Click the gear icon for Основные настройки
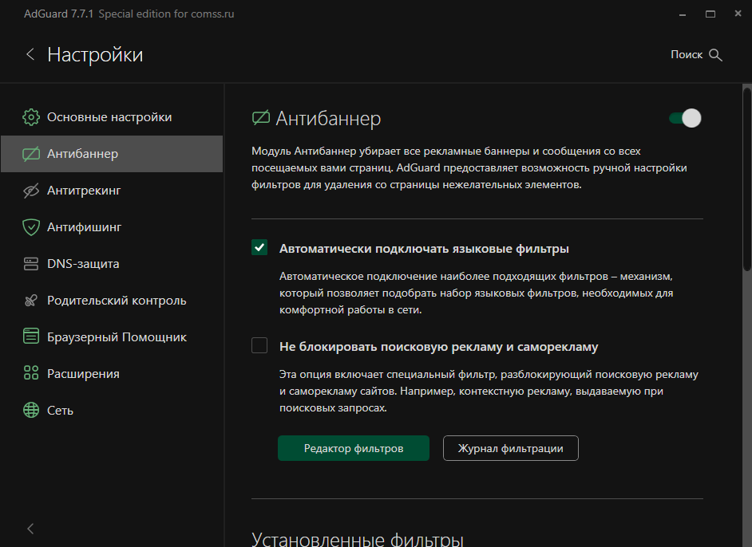Viewport: 752px width, 547px height. click(x=31, y=117)
